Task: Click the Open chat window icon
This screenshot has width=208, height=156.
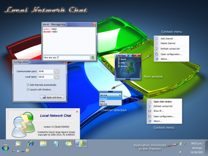Action: [x=149, y=102]
